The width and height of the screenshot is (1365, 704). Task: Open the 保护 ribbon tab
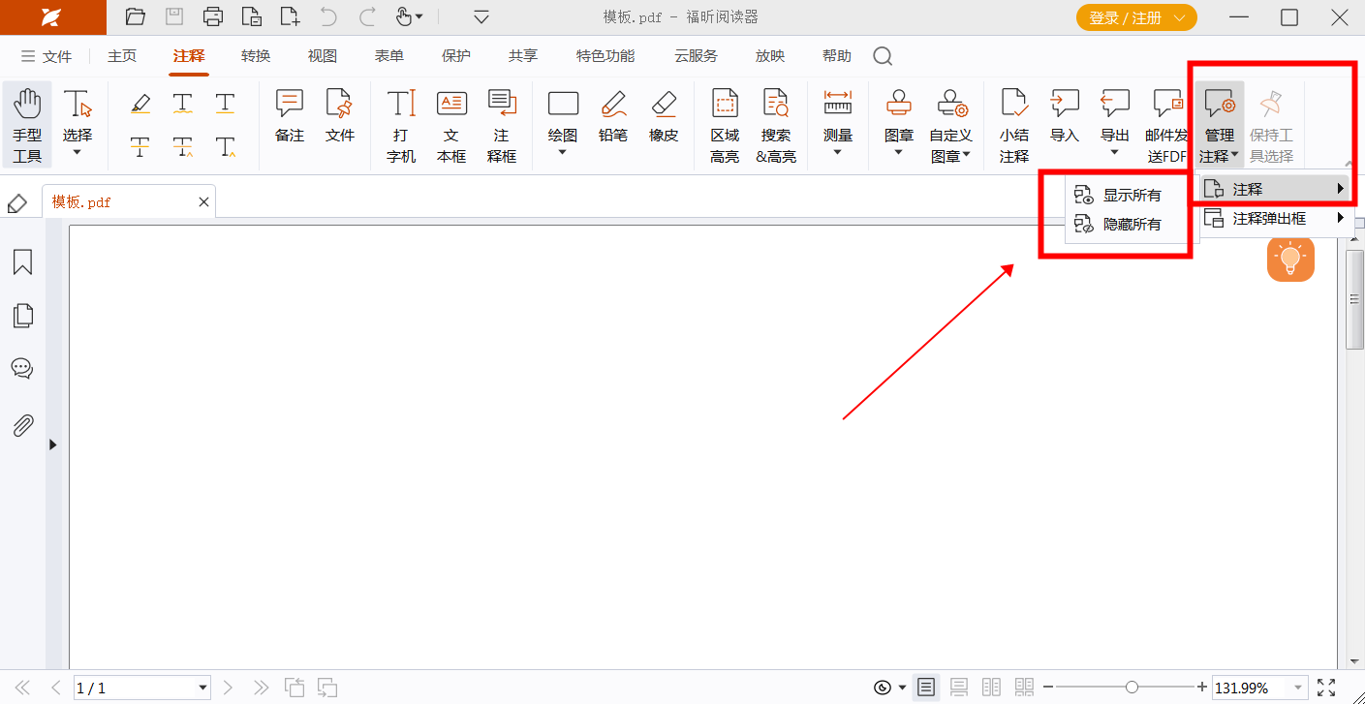(x=455, y=56)
